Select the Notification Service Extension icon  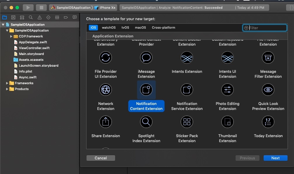[187, 89]
